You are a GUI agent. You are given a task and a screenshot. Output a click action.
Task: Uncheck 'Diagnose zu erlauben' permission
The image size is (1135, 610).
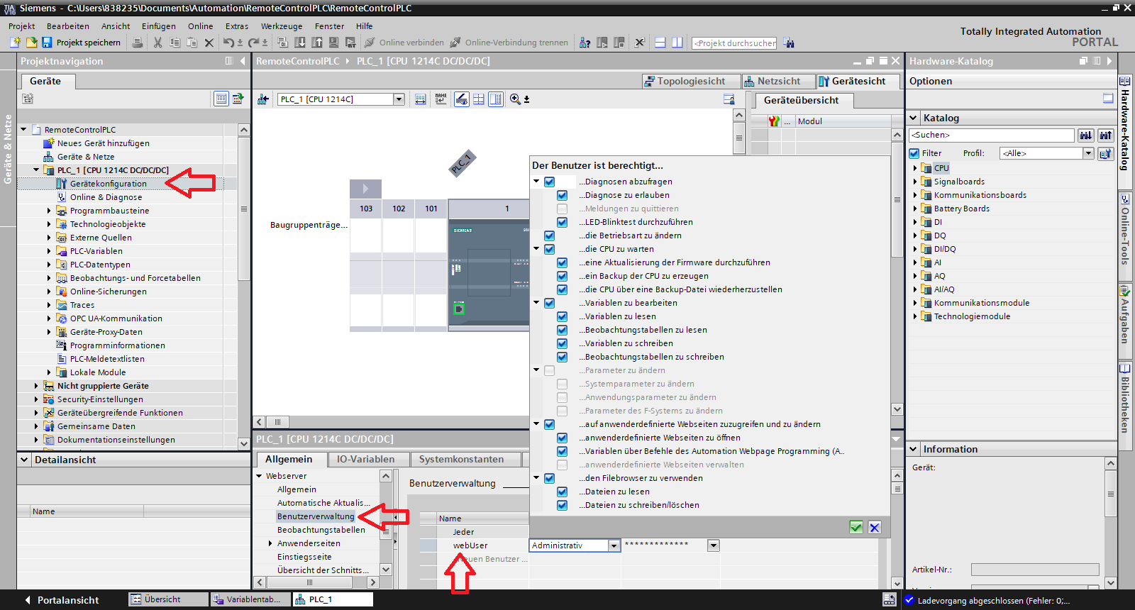pos(562,195)
